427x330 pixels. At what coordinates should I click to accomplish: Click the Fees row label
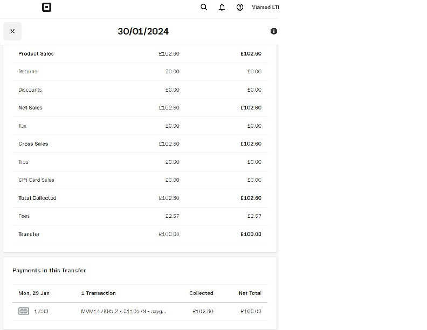point(24,216)
